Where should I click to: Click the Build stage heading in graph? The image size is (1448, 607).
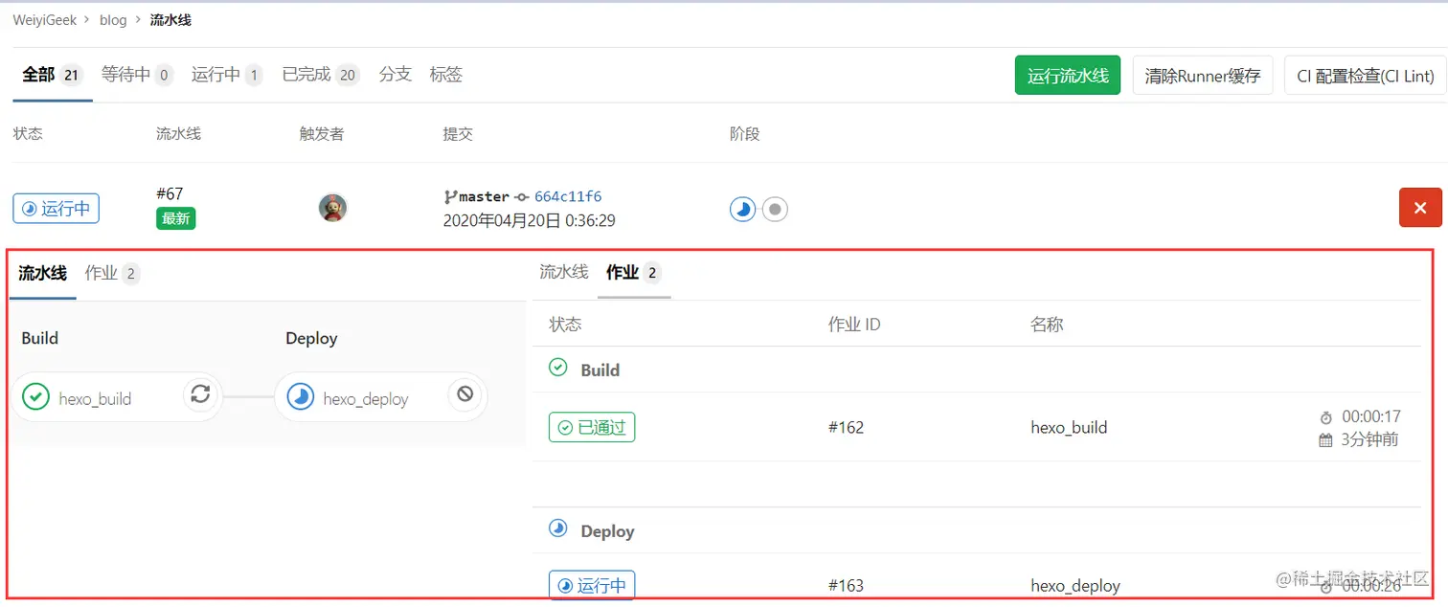40,338
